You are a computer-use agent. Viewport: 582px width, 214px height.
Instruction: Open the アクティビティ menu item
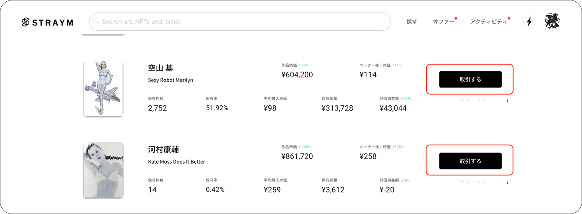pos(488,22)
